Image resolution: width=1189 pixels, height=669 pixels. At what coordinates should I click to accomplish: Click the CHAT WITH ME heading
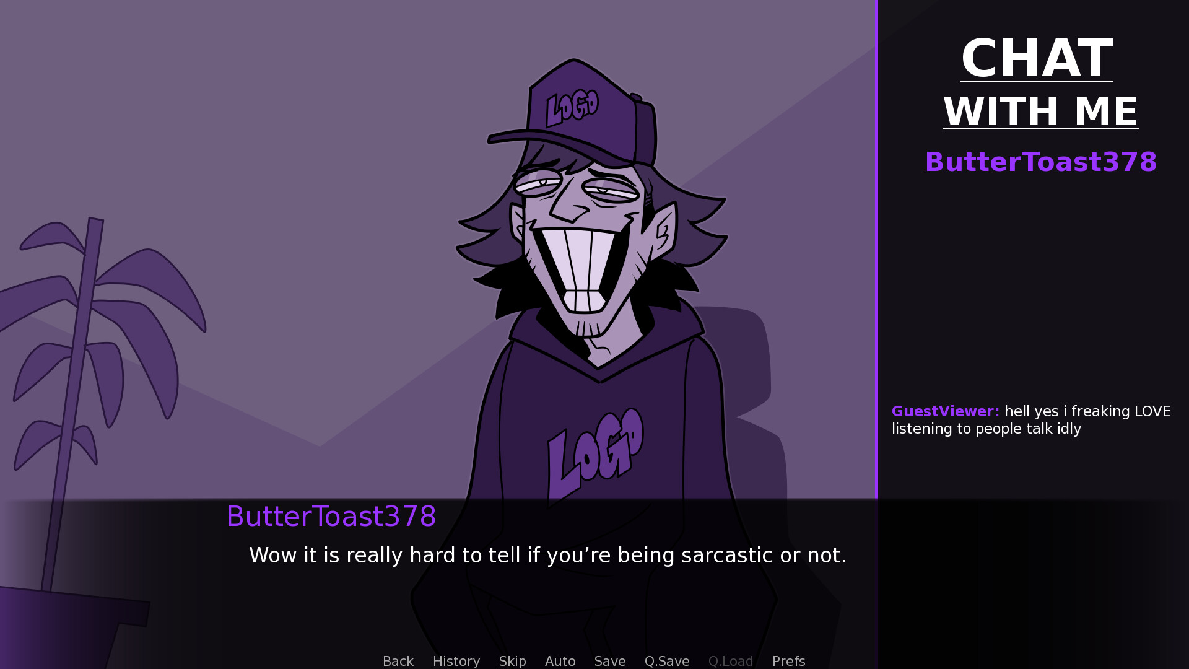tap(1039, 82)
